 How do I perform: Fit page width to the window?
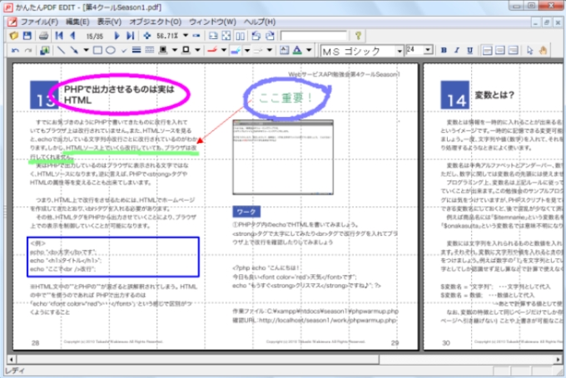213,36
